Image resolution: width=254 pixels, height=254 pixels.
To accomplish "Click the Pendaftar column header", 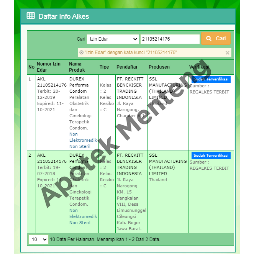I will pyautogui.click(x=127, y=67).
